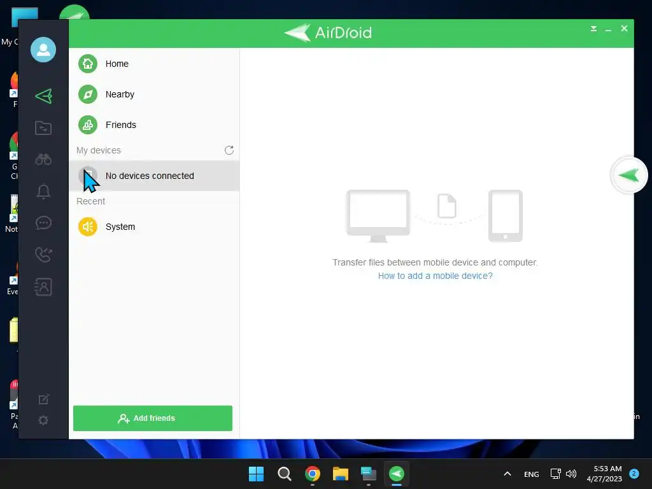Open the System recent conversation
Screen dimensions: 652x489
pyautogui.click(x=154, y=227)
